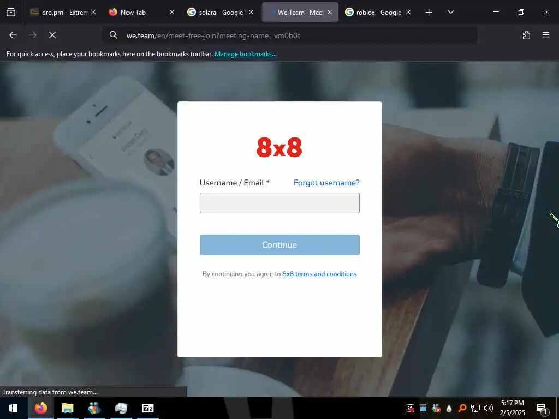Click the first tray icon with red badge

[x=409, y=408]
